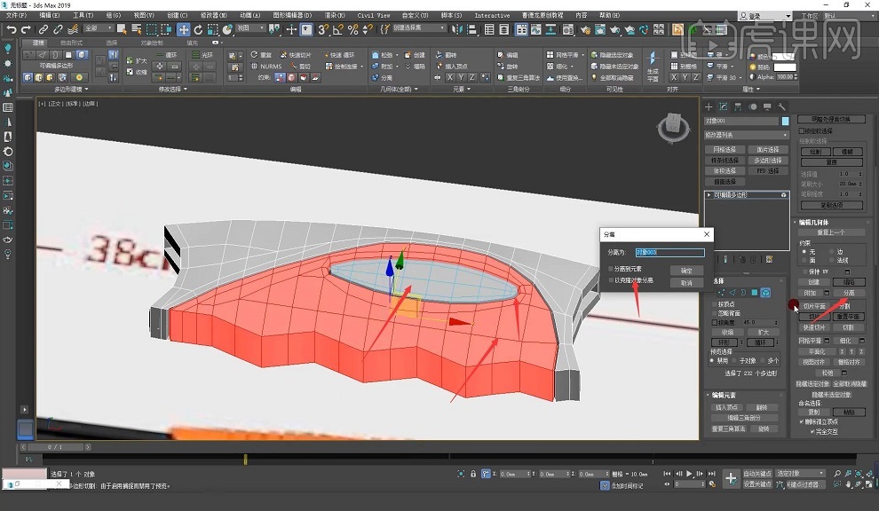The width and height of the screenshot is (879, 511).
Task: Click the Play Animation button
Action: click(x=690, y=474)
